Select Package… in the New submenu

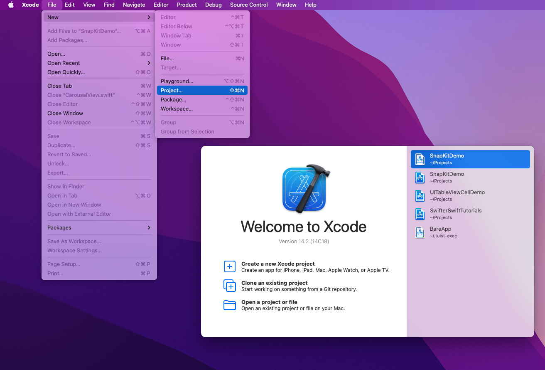click(202, 100)
